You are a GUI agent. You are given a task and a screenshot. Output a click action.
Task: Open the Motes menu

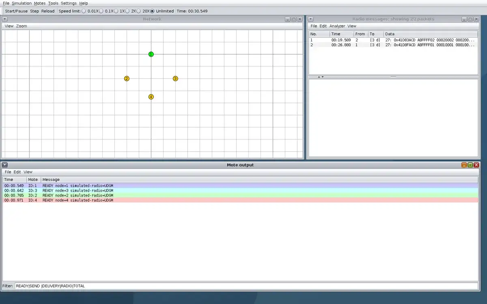coord(40,3)
